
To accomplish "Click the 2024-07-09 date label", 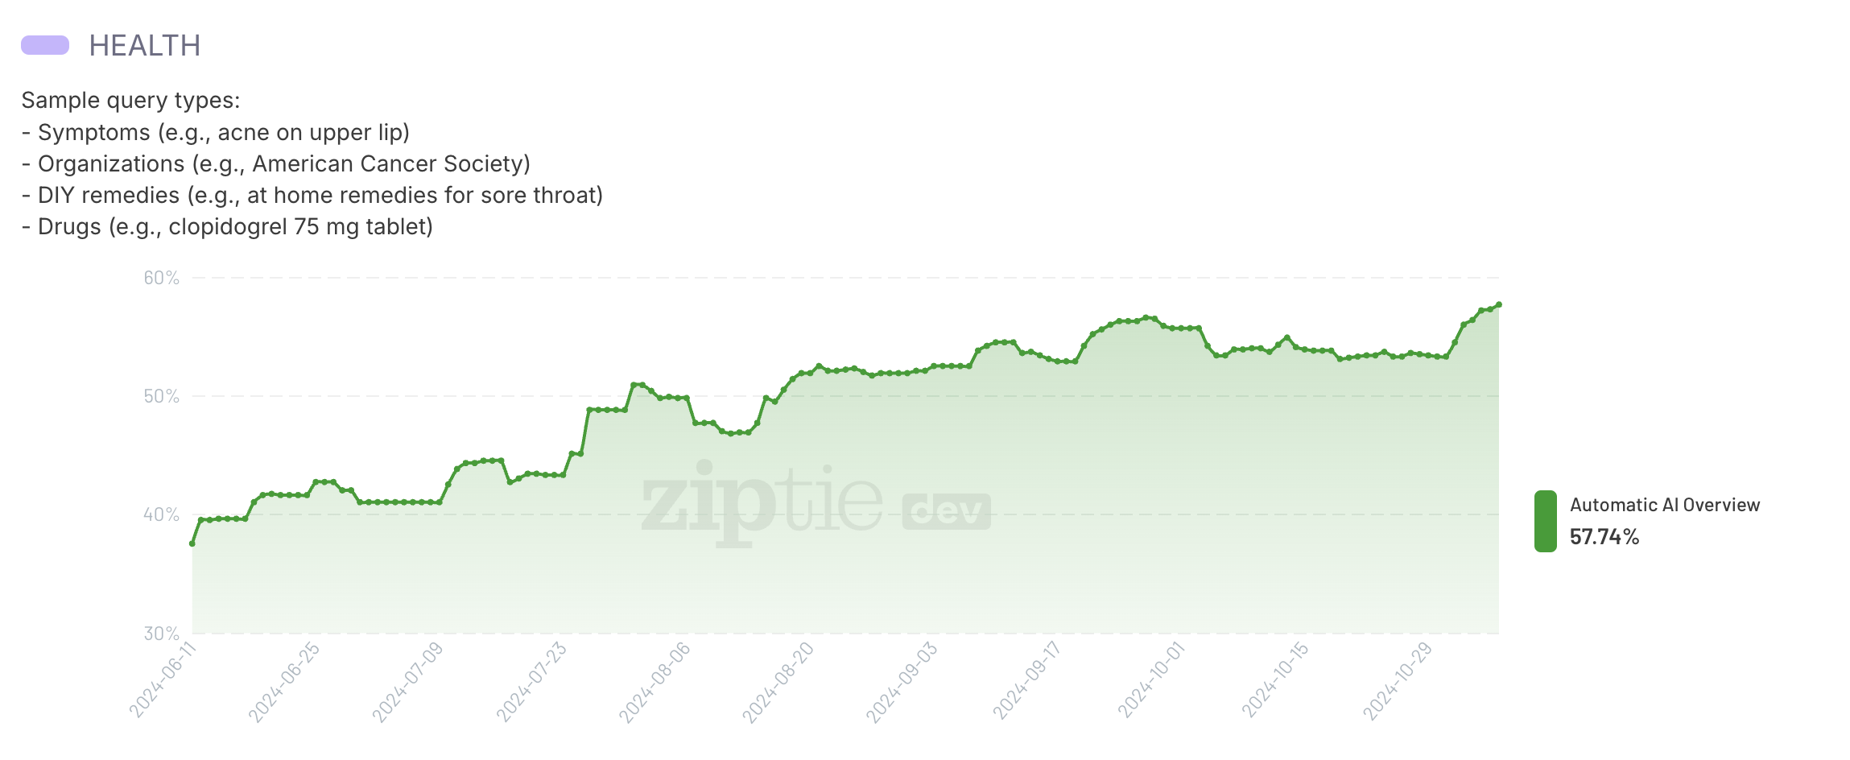I will click(408, 681).
